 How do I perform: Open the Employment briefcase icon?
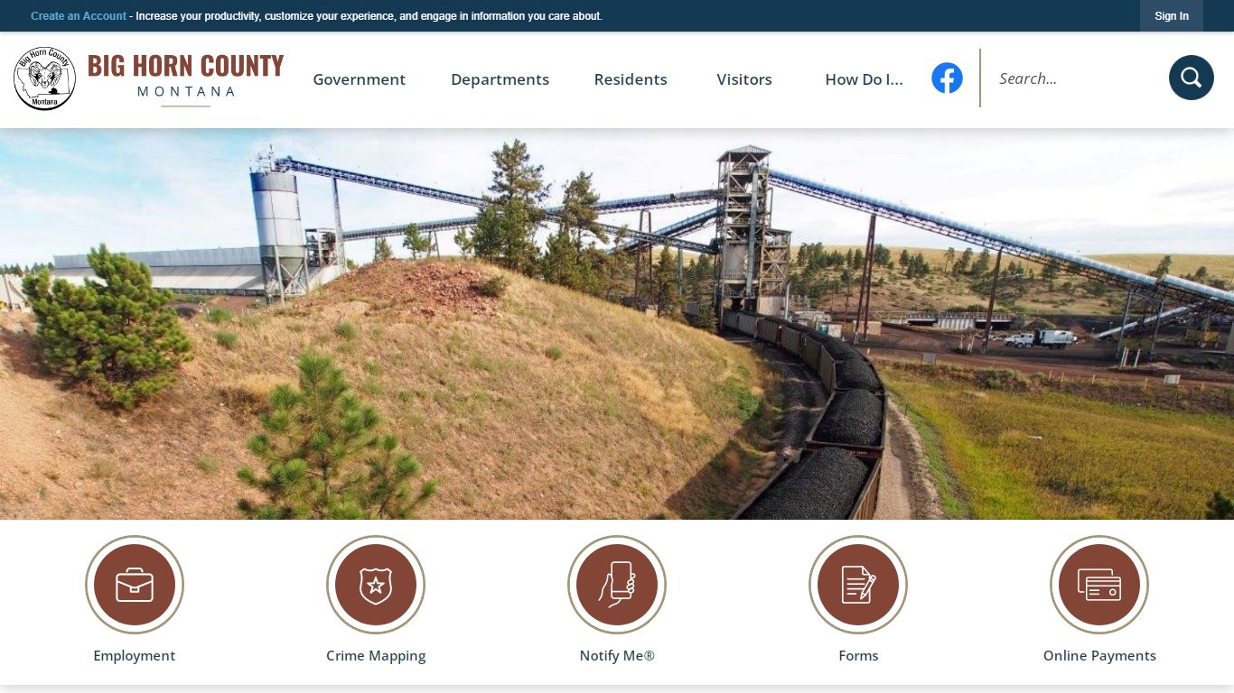click(x=135, y=585)
